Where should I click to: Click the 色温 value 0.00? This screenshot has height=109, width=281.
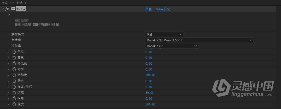[x=149, y=52]
